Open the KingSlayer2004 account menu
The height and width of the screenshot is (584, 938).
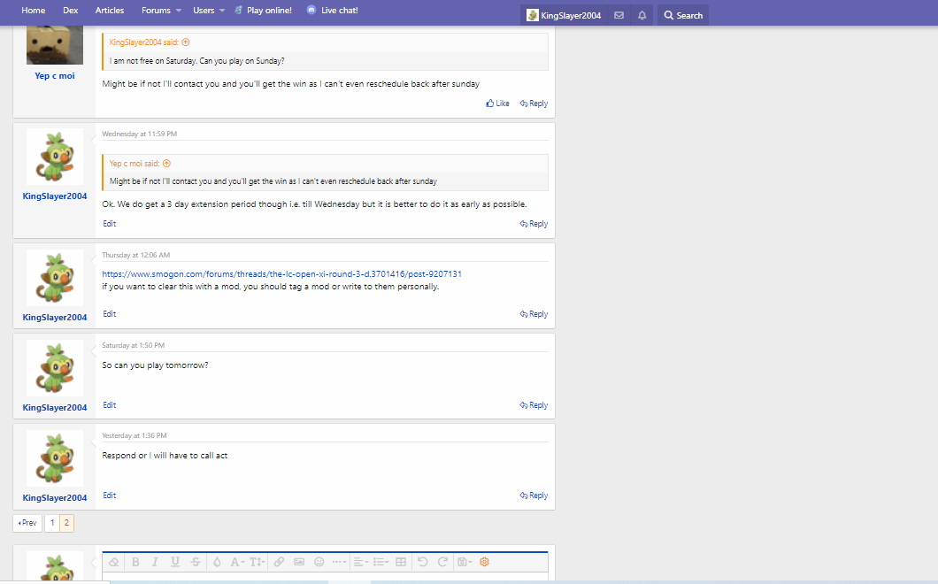564,16
